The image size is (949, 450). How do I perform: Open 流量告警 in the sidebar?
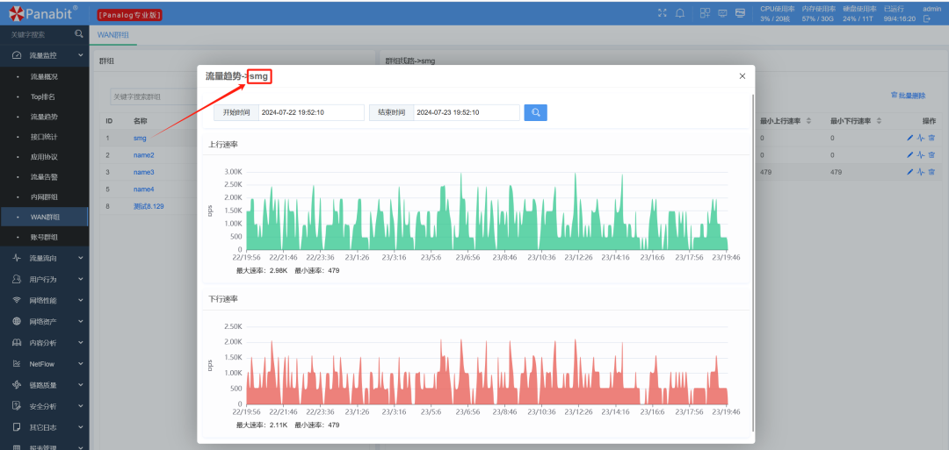(x=44, y=177)
